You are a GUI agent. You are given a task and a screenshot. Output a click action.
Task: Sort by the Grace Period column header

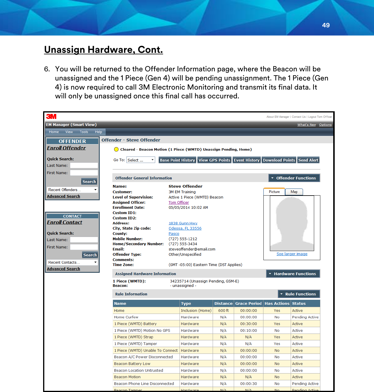(248, 303)
